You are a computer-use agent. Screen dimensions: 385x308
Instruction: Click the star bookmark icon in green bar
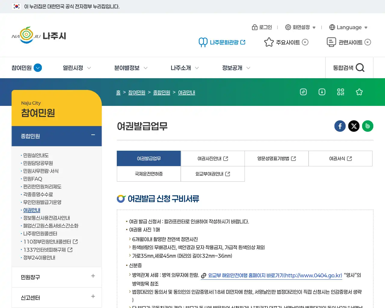click(359, 92)
